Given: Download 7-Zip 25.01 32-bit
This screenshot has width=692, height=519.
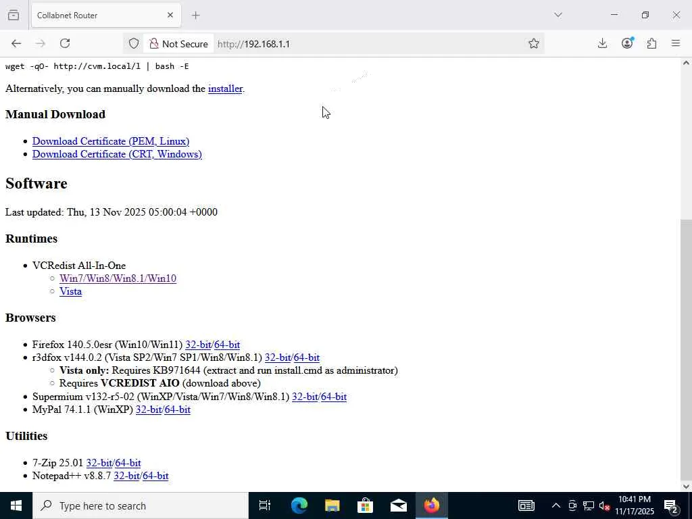Looking at the screenshot, I should tap(99, 463).
